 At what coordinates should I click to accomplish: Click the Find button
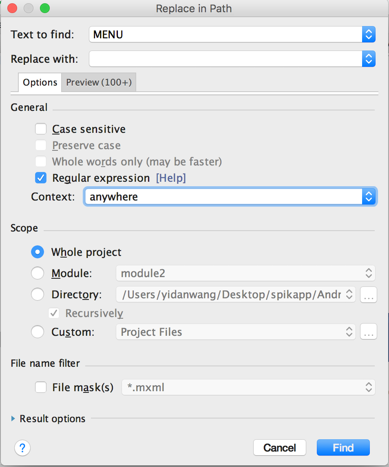click(343, 447)
